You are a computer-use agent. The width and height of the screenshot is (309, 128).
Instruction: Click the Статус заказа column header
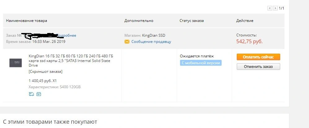pyautogui.click(x=192, y=21)
